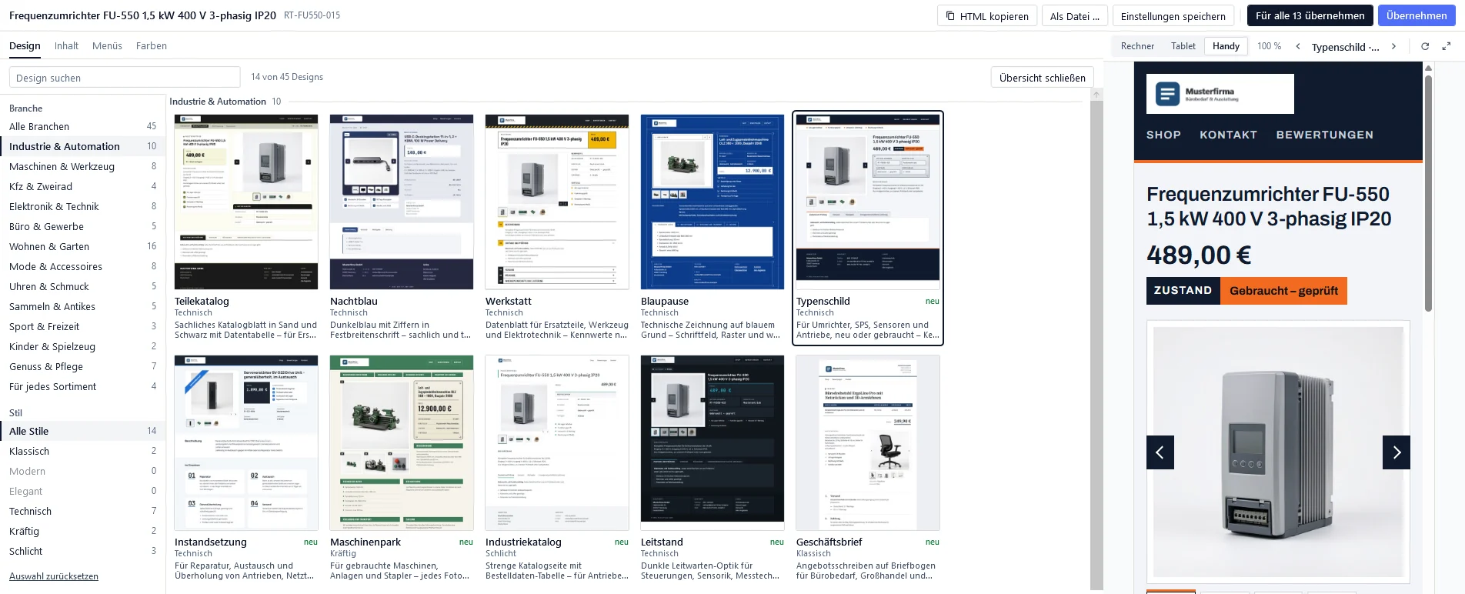Open the Typenschild design name selector
Viewport: 1465px width, 594px height.
(x=1345, y=47)
